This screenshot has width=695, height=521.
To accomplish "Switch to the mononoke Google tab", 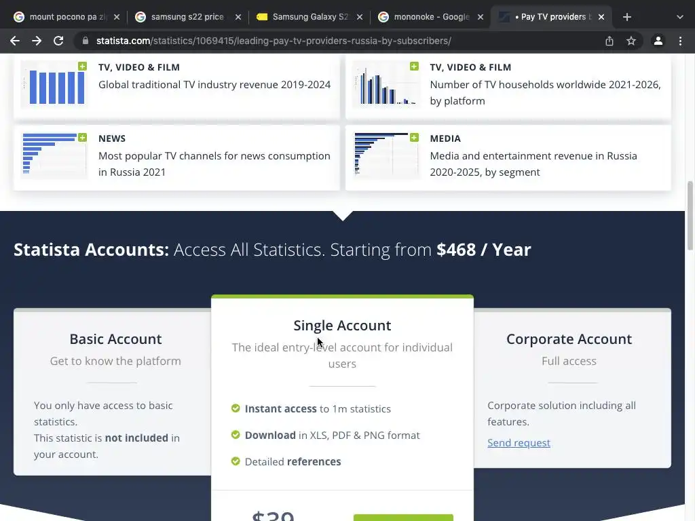I will [x=431, y=17].
